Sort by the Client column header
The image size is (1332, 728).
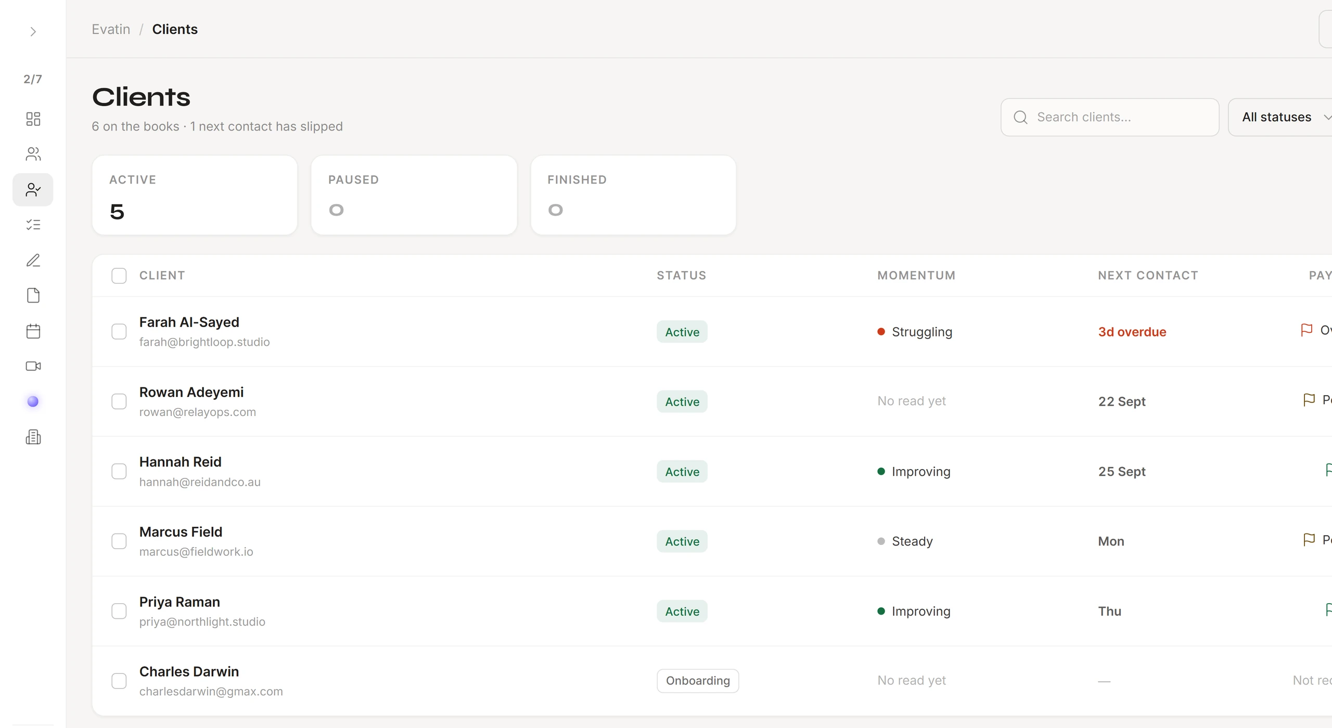[162, 276]
